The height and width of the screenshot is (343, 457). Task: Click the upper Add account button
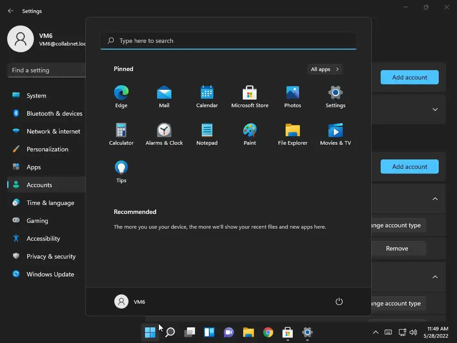tap(410, 77)
